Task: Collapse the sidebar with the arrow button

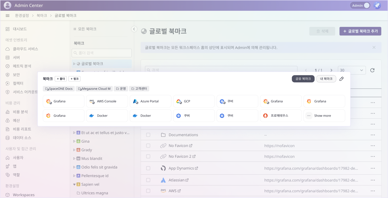Action: (x=134, y=29)
